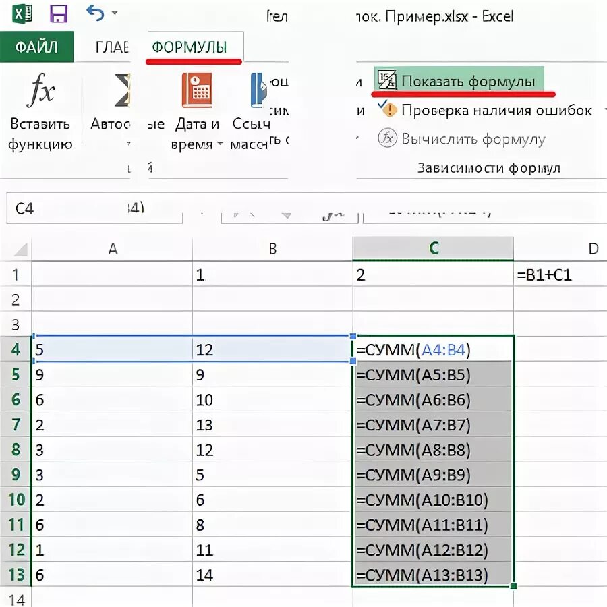Image resolution: width=607 pixels, height=607 pixels.
Task: Click the Name Box showing C4
Action: coord(94,208)
